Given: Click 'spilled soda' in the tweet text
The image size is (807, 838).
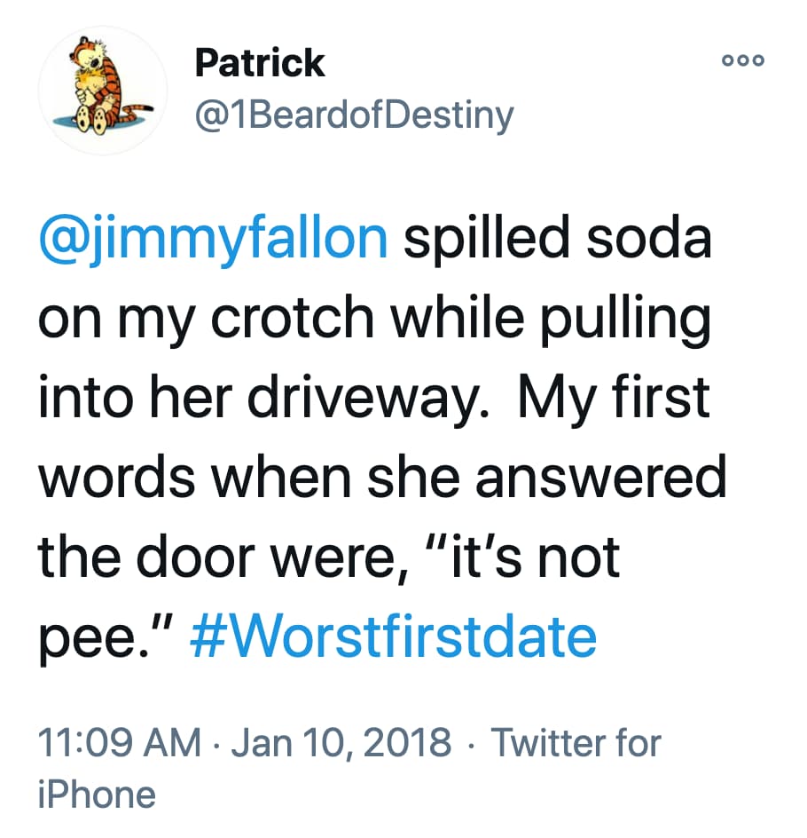Looking at the screenshot, I should pyautogui.click(x=558, y=238).
